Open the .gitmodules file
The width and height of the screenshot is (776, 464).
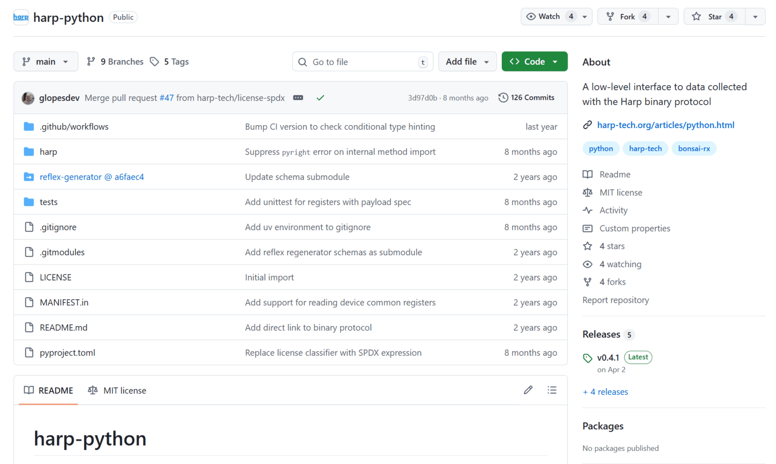[62, 252]
